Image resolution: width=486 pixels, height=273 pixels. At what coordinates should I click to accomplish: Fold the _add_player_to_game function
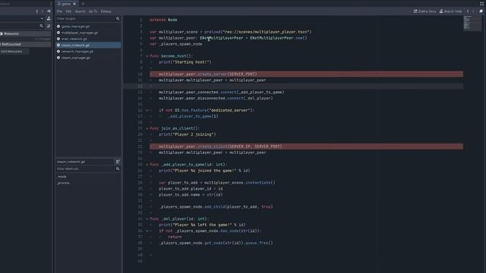tap(147, 165)
